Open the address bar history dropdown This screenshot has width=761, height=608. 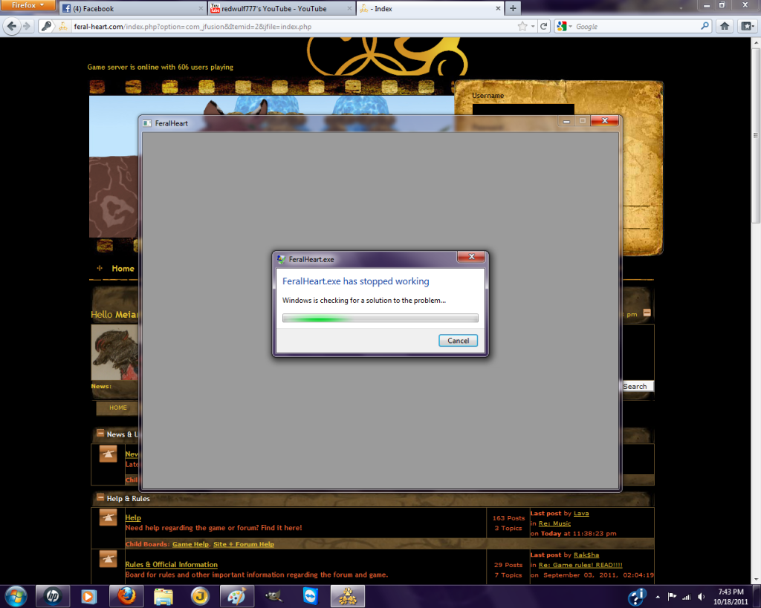click(x=533, y=27)
